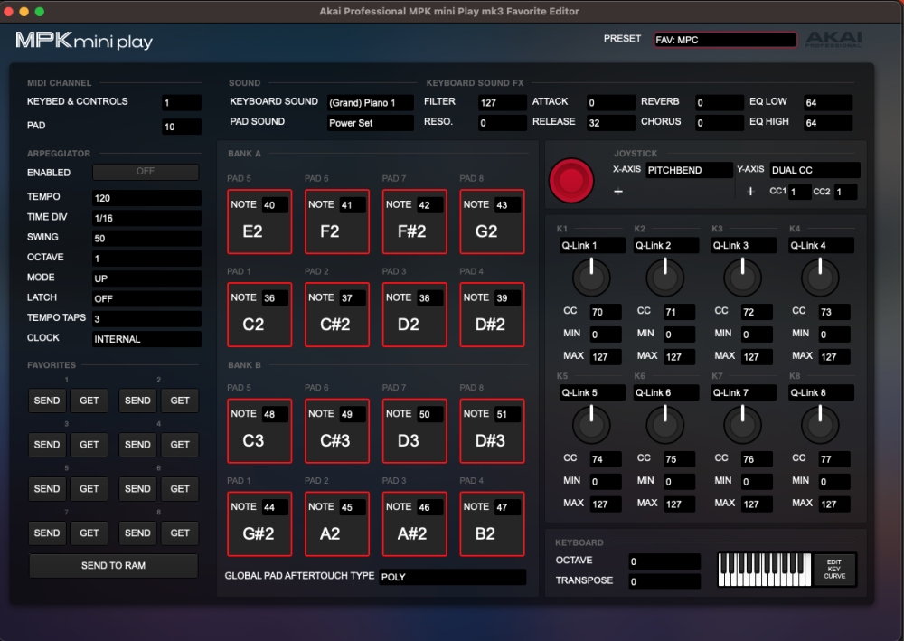
Task: Open the Pad Sound Power Set dropdown
Action: pyautogui.click(x=370, y=123)
